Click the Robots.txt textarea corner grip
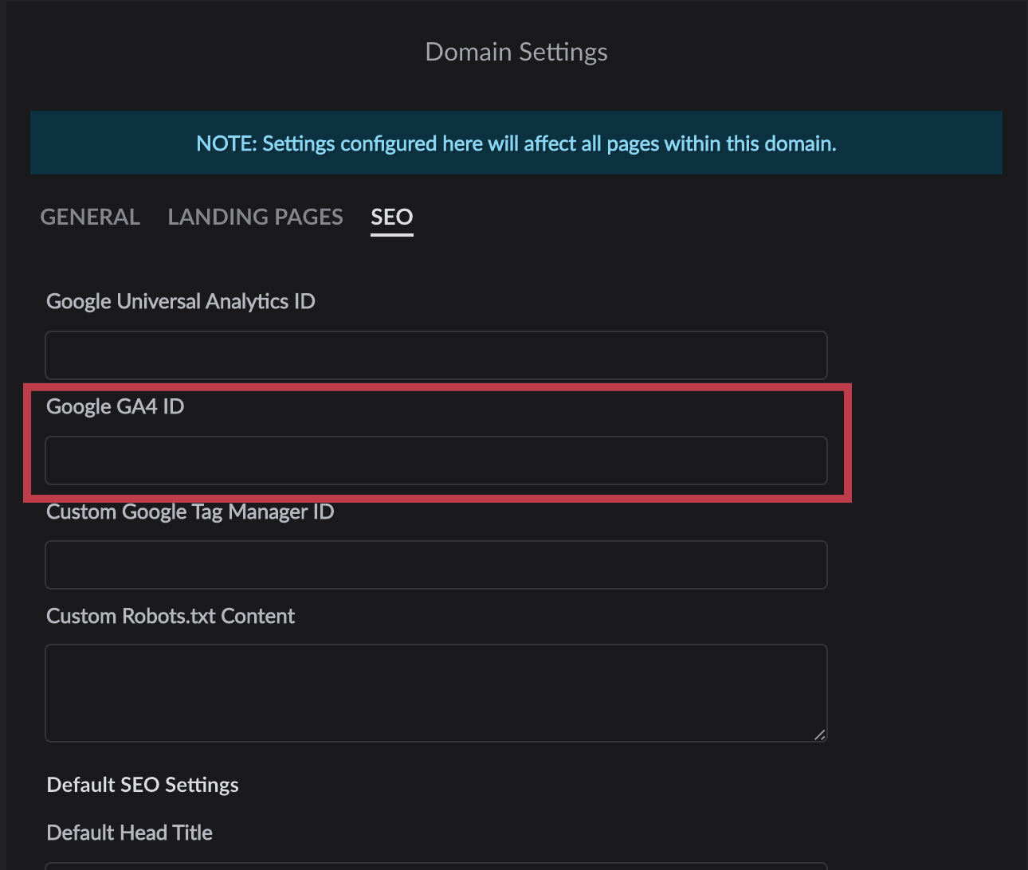This screenshot has width=1028, height=870. [x=819, y=734]
